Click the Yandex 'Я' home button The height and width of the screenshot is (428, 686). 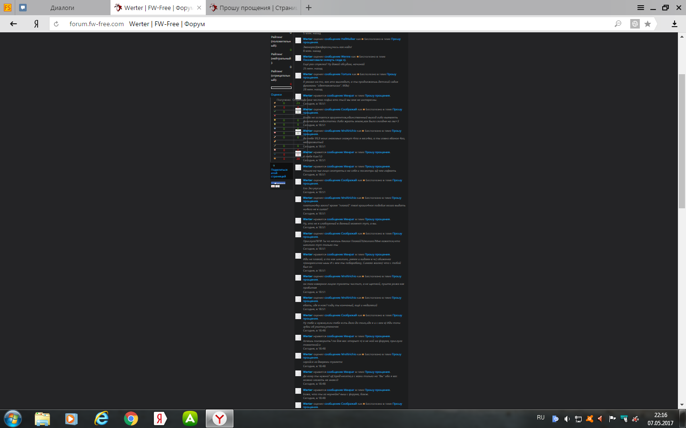pos(36,24)
